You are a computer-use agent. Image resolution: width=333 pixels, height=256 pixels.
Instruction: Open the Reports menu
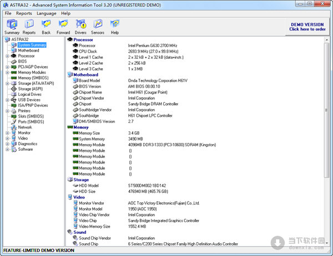24,13
